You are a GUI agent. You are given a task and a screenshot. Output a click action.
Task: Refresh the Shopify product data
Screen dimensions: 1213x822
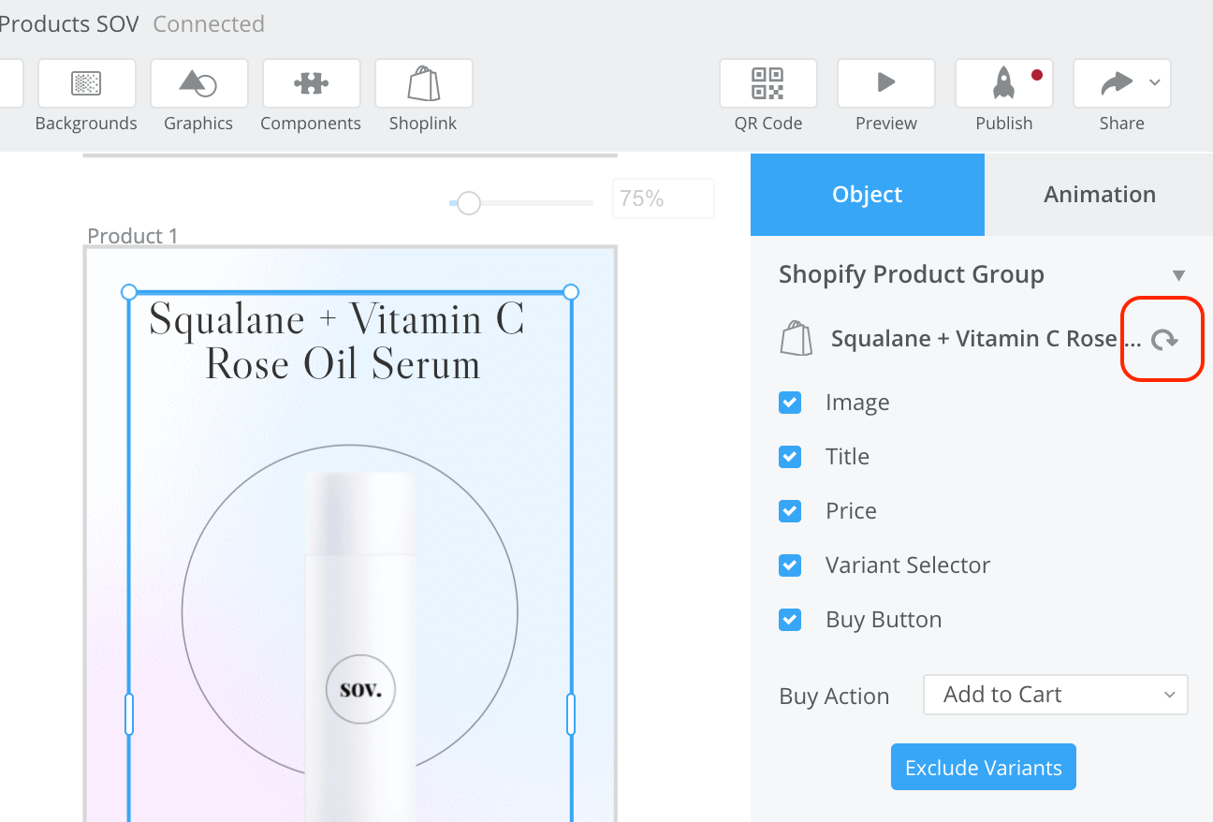pos(1163,340)
